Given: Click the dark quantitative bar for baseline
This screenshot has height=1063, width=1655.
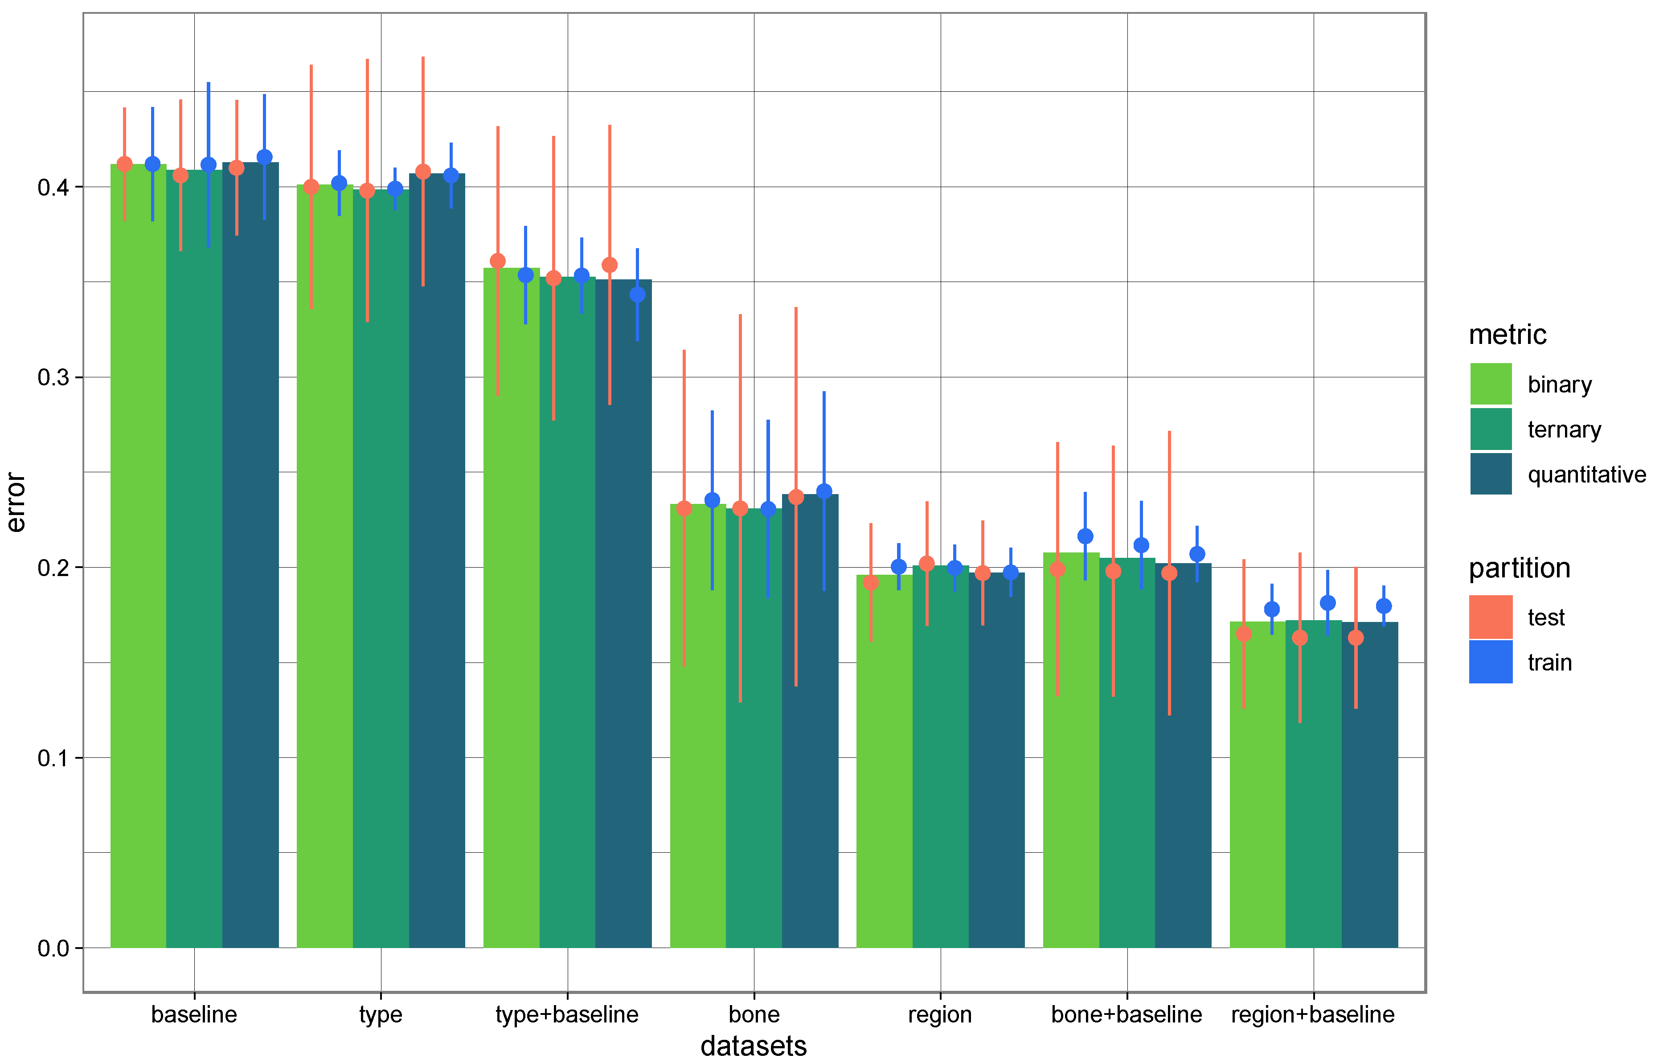Looking at the screenshot, I should tap(250, 552).
